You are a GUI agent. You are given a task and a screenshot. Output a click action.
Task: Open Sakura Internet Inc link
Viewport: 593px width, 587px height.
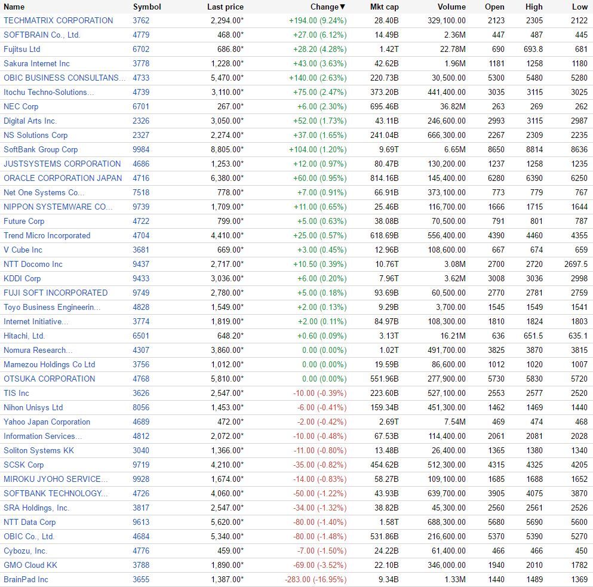point(36,63)
